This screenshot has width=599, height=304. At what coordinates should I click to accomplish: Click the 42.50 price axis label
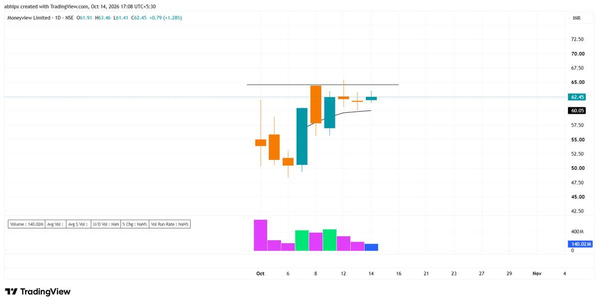(x=577, y=211)
